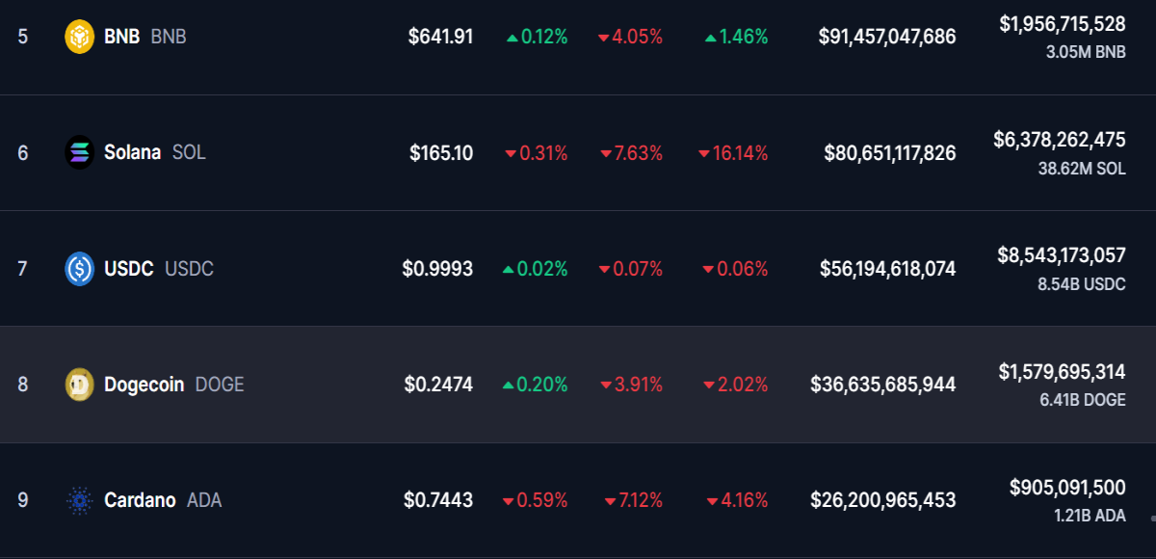Click BNB's volume 3.05M BNB
This screenshot has width=1156, height=559.
click(1086, 52)
